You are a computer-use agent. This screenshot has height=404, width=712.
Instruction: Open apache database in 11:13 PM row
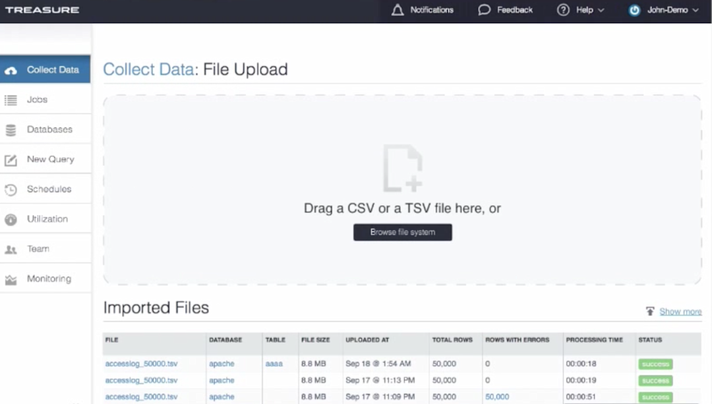coord(222,380)
